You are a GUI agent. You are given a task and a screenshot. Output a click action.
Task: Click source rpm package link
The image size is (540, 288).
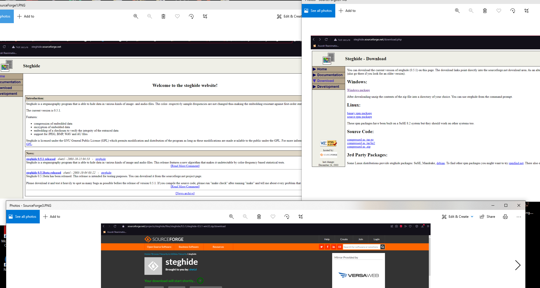(359, 117)
